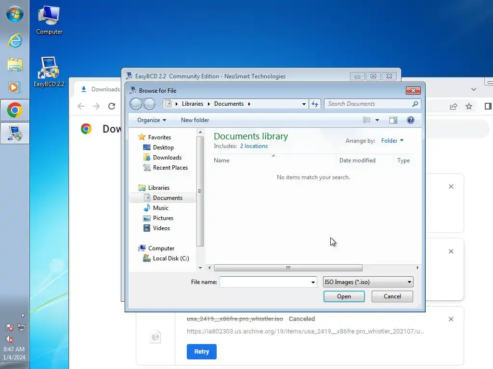Click the forward arrow in Browse dialog
493x369 pixels.
coord(149,104)
